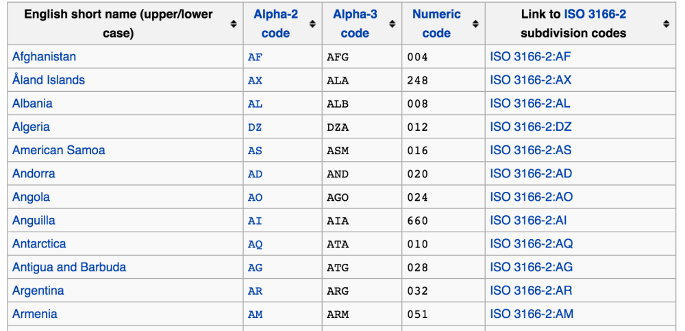Screen dimensions: 685x331
Task: Follow the ISO 3166-2 header link
Action: pyautogui.click(x=595, y=14)
